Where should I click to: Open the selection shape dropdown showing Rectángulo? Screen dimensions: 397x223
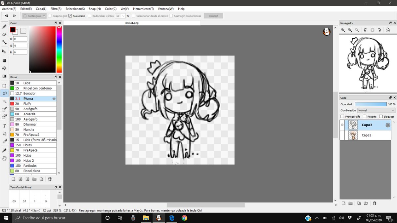coord(45,15)
